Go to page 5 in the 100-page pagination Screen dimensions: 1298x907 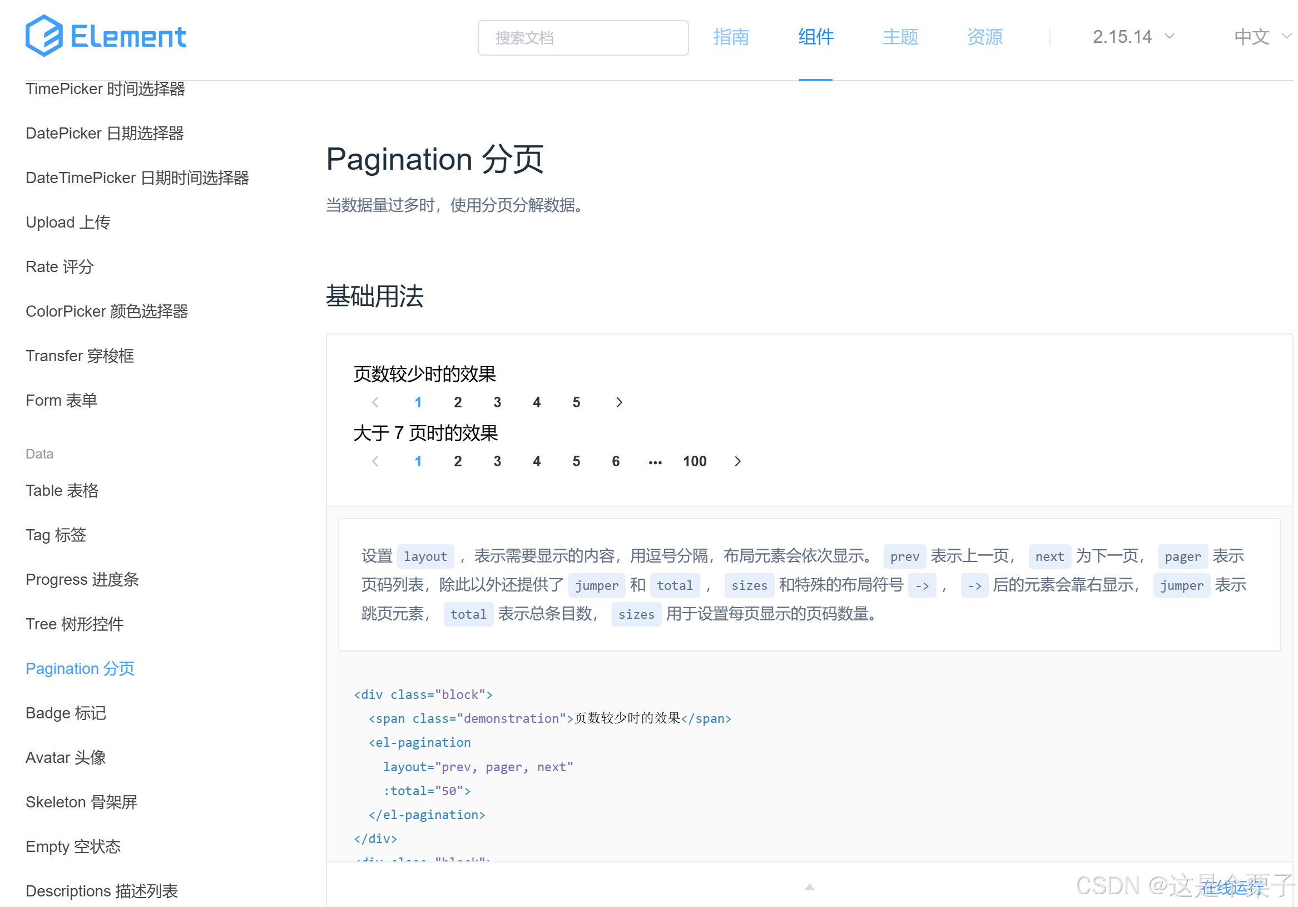coord(577,462)
